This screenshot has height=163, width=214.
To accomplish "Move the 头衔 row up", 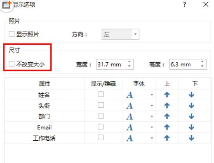I will tap(167, 105).
